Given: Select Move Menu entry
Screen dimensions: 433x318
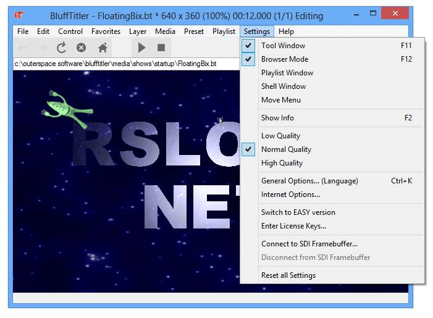Looking at the screenshot, I should pyautogui.click(x=332, y=100).
